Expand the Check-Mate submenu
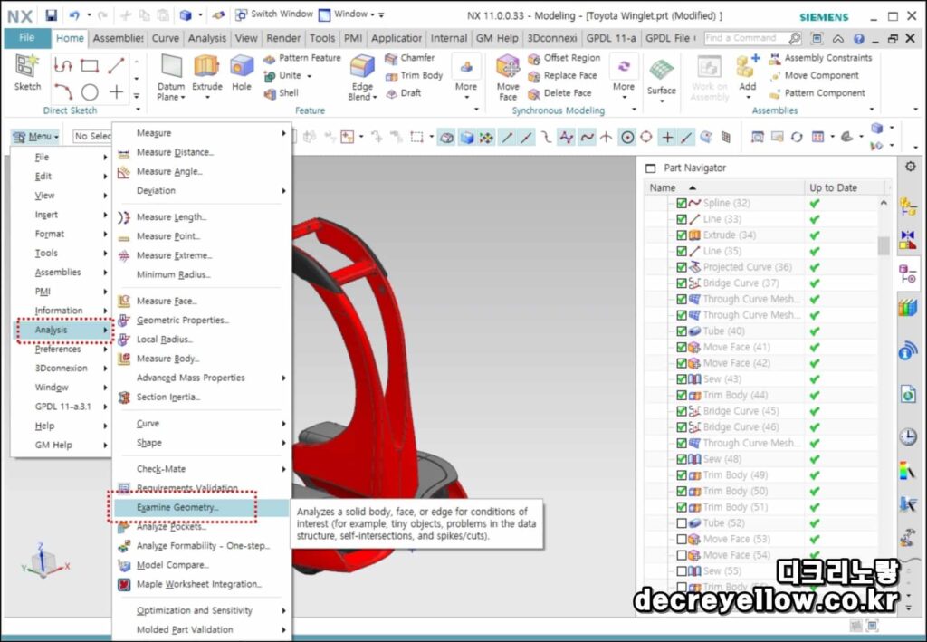Image resolution: width=927 pixels, height=642 pixels. click(201, 469)
